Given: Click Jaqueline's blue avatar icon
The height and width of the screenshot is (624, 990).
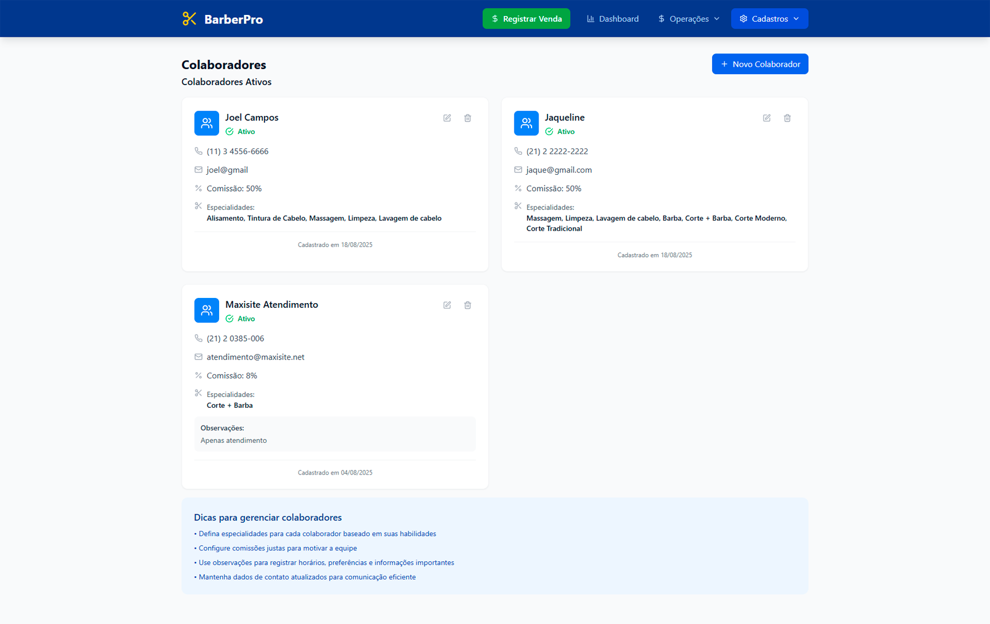Looking at the screenshot, I should click(x=526, y=123).
